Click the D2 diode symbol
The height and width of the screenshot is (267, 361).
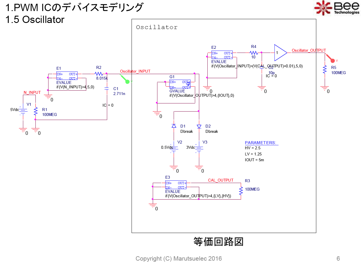point(199,126)
